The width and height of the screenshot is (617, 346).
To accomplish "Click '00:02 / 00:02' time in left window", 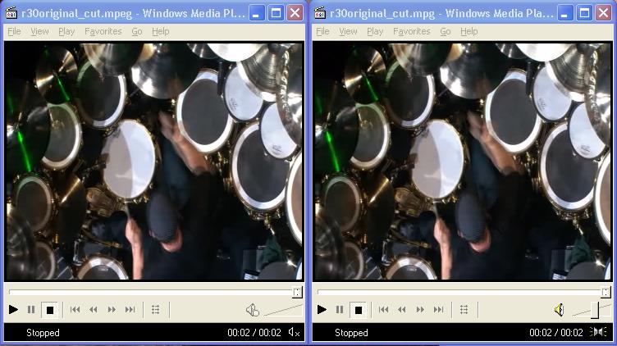I will pos(254,333).
